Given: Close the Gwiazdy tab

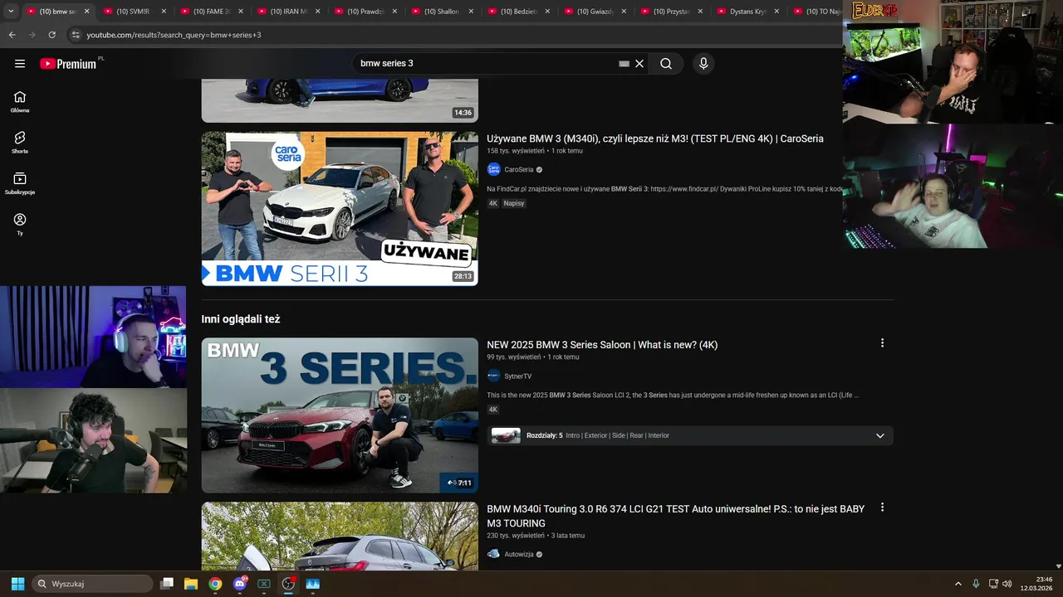Looking at the screenshot, I should (624, 12).
